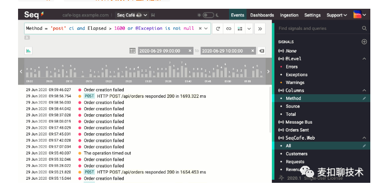Click the search magnifier in signals panel
This screenshot has height=189, width=376.
[364, 28]
